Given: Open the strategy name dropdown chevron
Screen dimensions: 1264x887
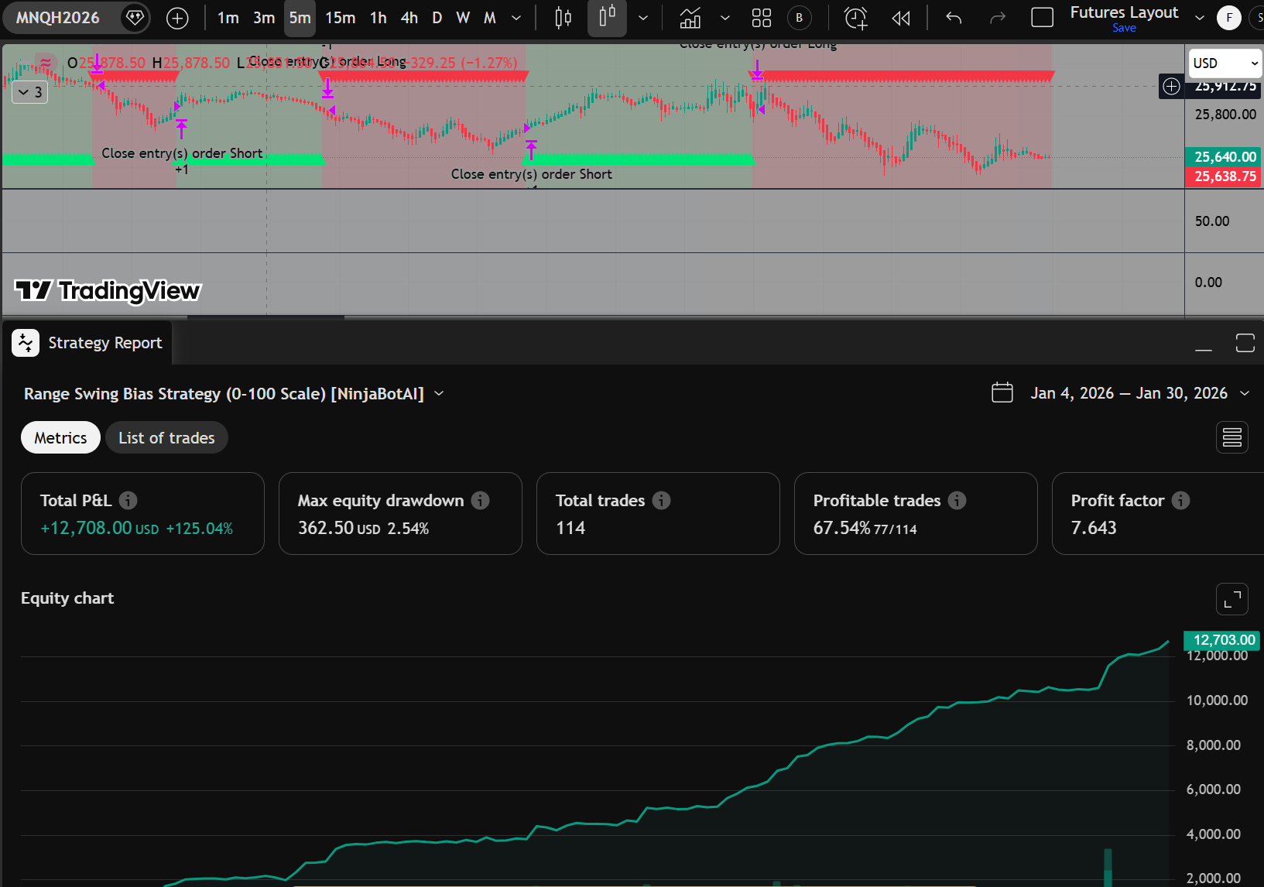Looking at the screenshot, I should (439, 393).
